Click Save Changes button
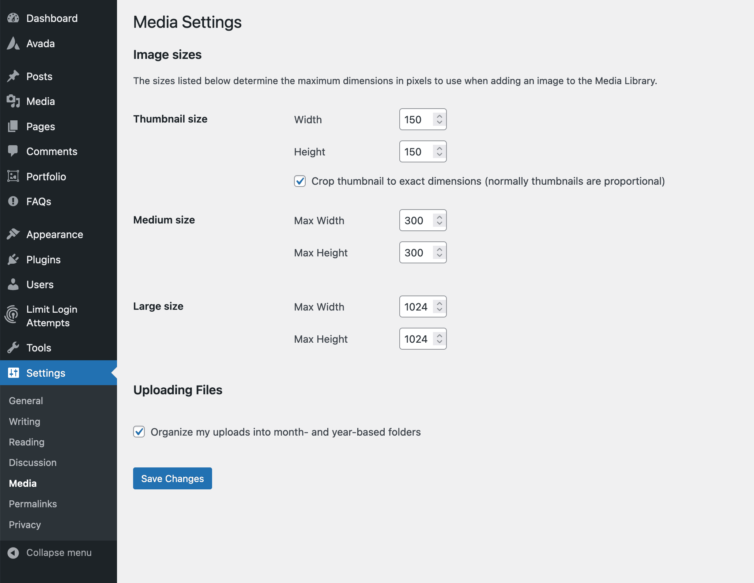This screenshot has height=583, width=754. click(x=173, y=478)
